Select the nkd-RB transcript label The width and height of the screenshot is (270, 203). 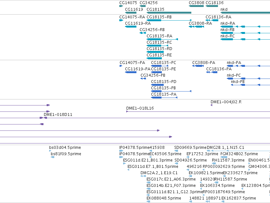pos(227,30)
